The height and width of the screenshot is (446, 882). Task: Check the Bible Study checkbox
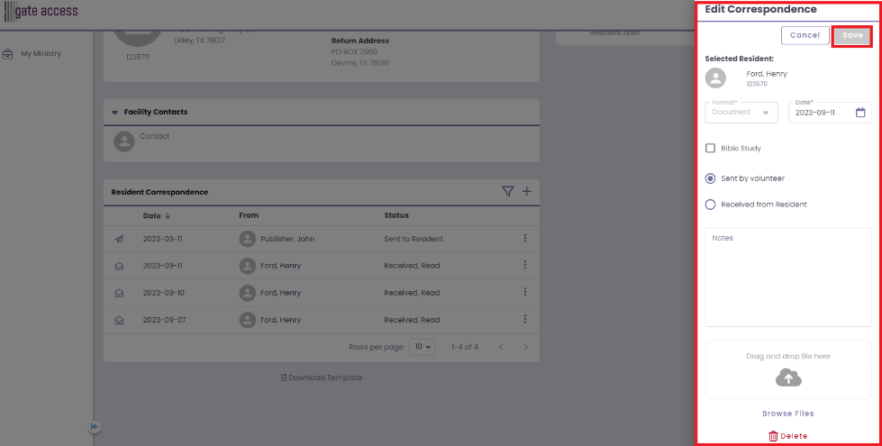(x=711, y=148)
